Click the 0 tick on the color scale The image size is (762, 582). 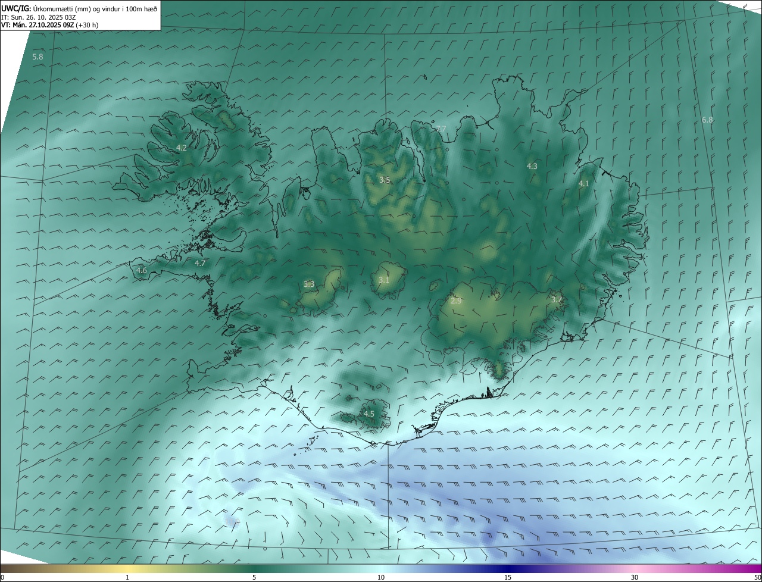(2, 577)
